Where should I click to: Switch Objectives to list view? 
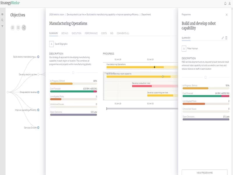18,27
